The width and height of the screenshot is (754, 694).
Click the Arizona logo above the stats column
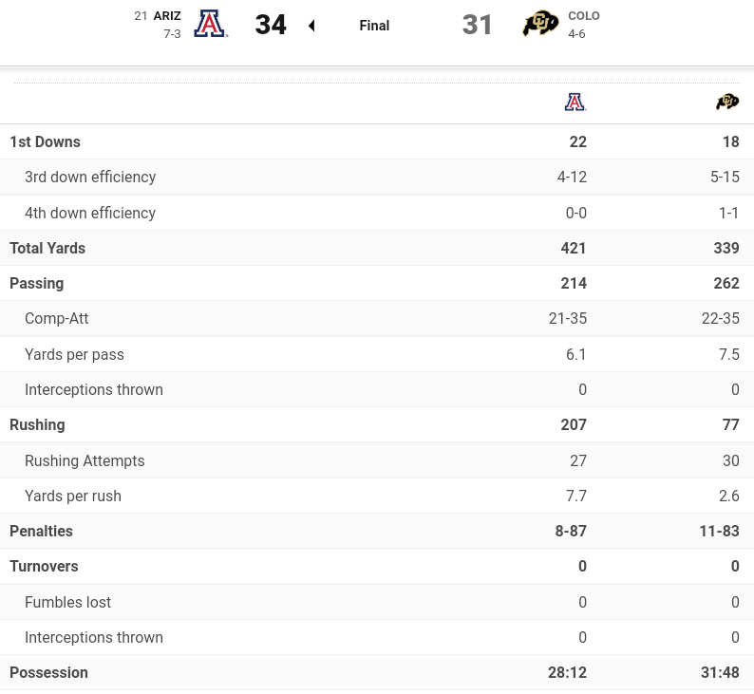(575, 102)
